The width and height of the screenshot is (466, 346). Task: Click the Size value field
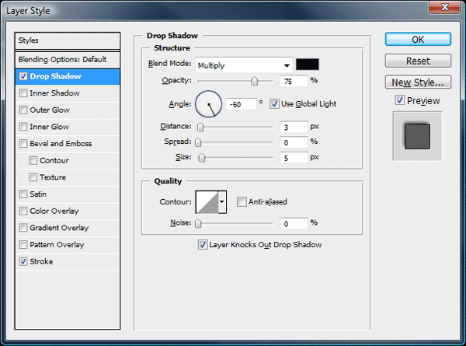pyautogui.click(x=294, y=158)
